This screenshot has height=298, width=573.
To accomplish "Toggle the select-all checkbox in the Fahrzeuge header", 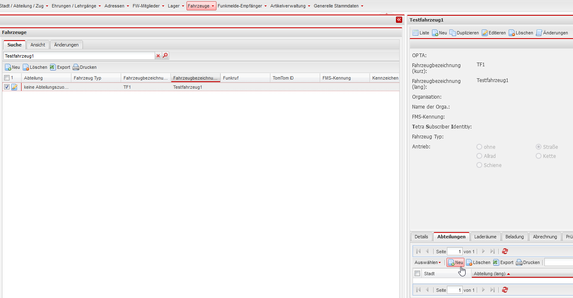I will pos(7,78).
